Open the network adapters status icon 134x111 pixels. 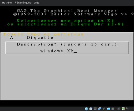tap(99, 109)
